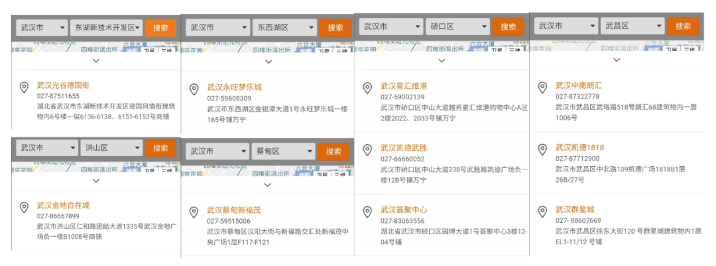This screenshot has width=716, height=266.
Task: Click the phone number 027-87712900
Action: pyautogui.click(x=577, y=159)
